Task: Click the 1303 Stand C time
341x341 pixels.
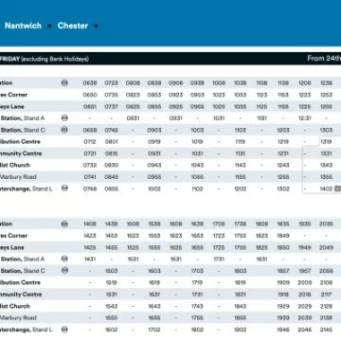Action: 326,130
